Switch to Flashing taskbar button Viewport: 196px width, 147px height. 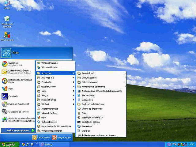(x=54, y=145)
